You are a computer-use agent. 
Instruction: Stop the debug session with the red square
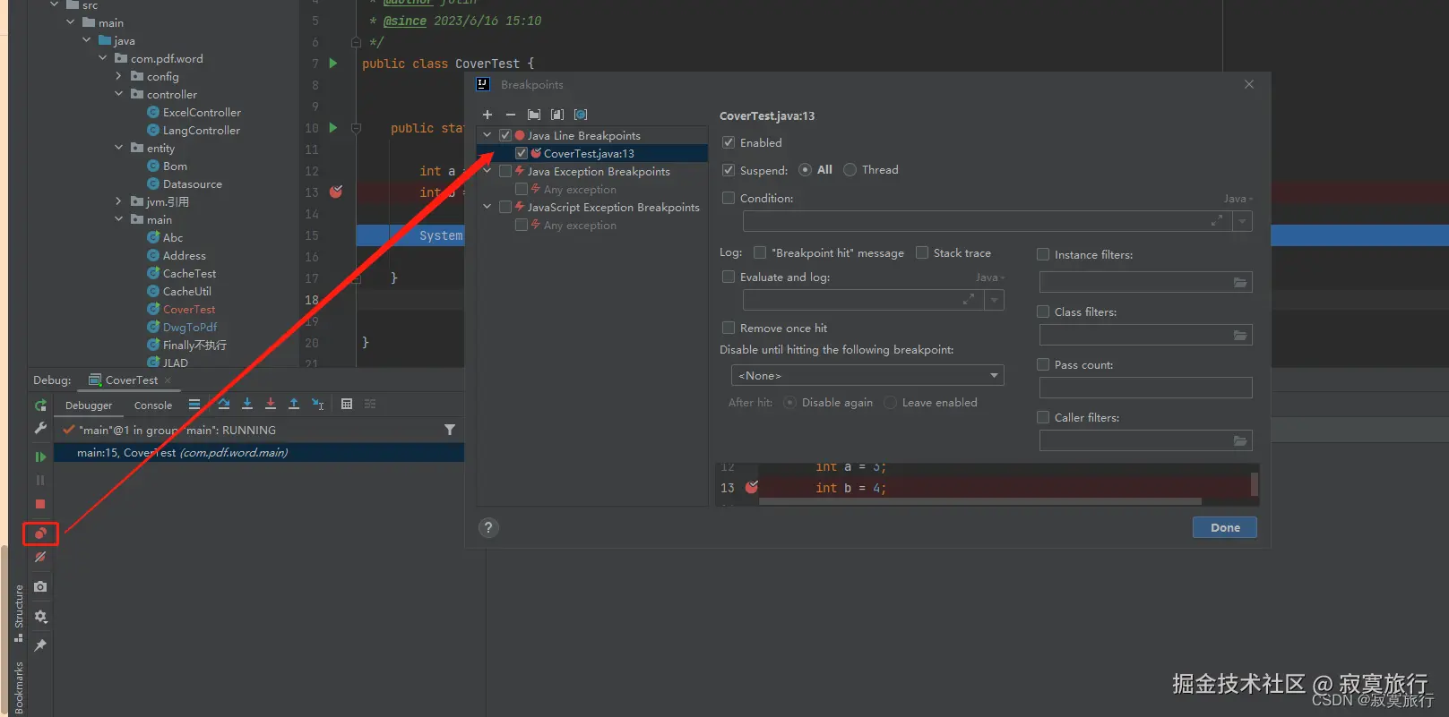click(x=40, y=504)
